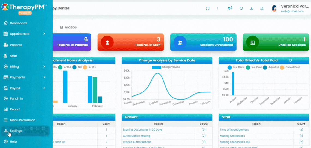Viewport: 311px width, 148px height.
Task: Toggle Charge Volume legend series
Action: coord(166,67)
